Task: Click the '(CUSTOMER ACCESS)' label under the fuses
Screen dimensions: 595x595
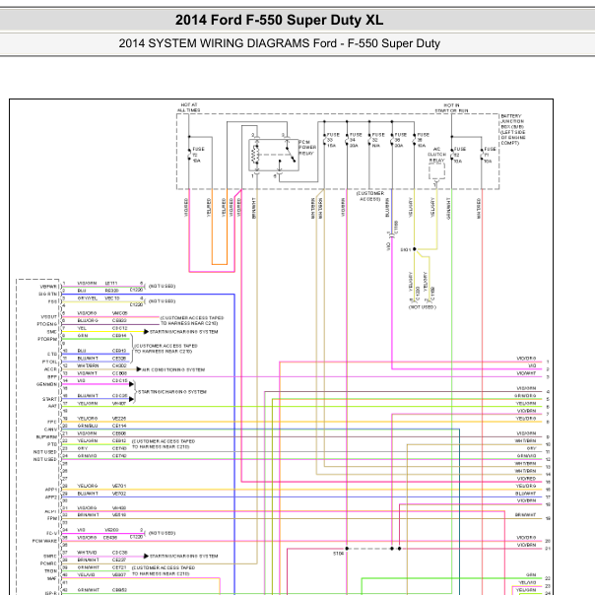Action: 370,196
